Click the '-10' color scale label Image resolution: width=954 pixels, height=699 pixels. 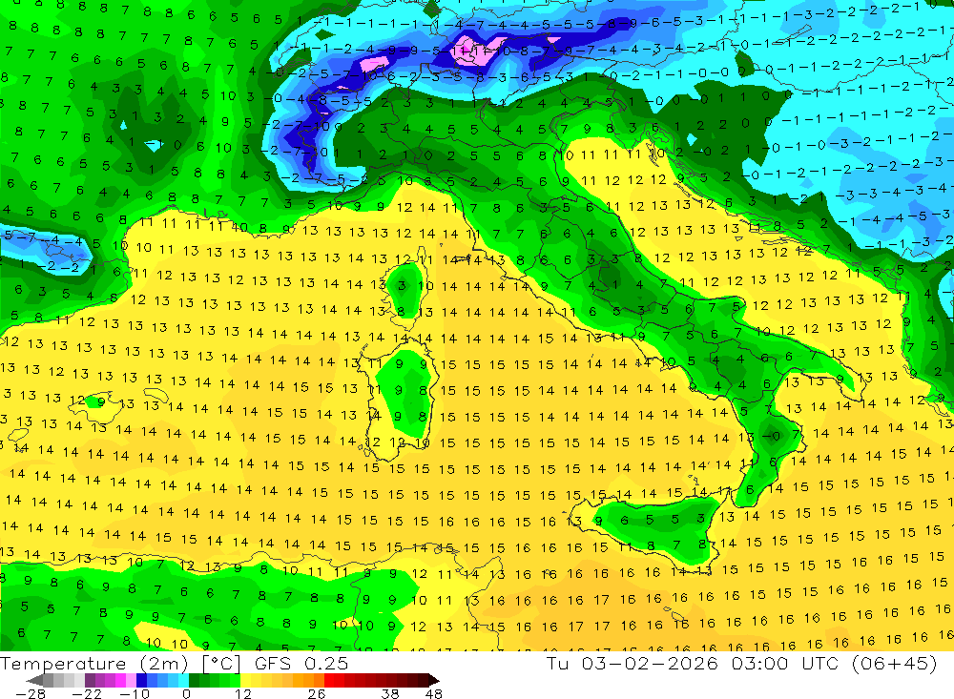[x=135, y=693]
